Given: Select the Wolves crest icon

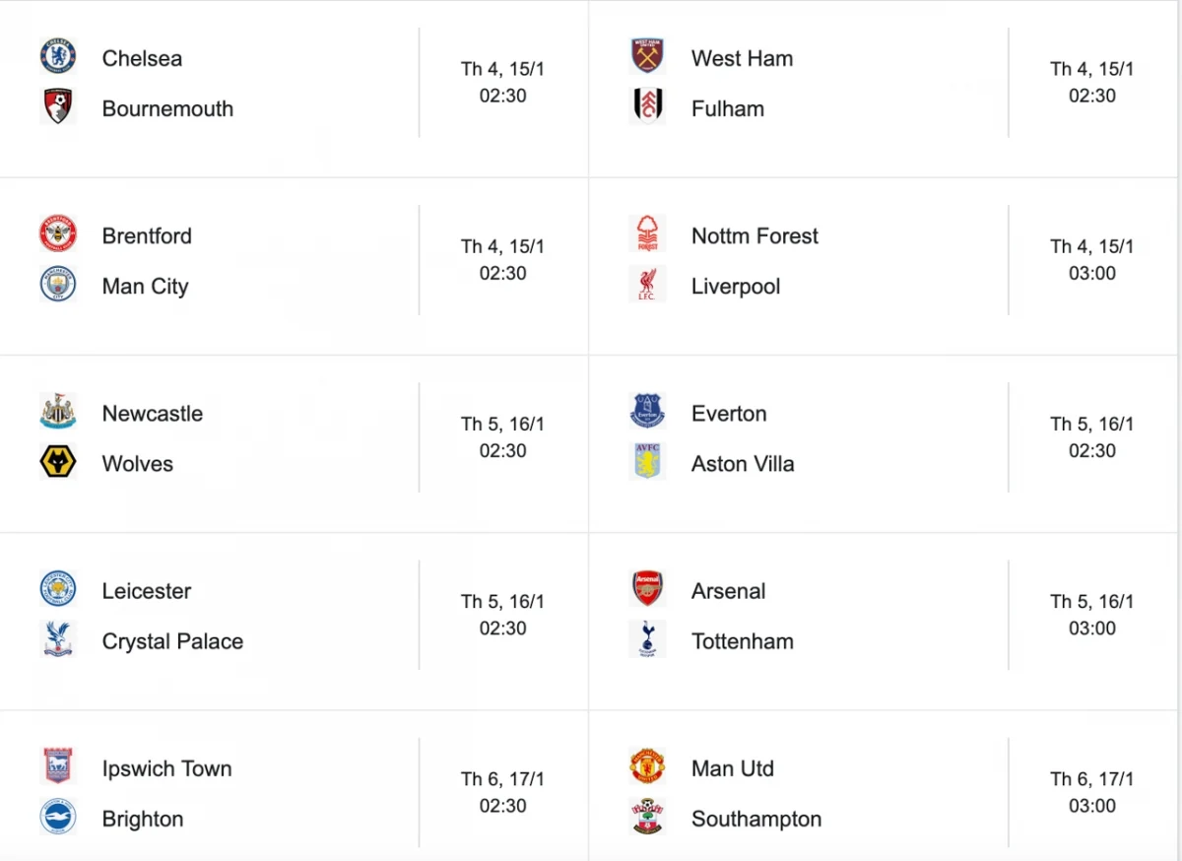Looking at the screenshot, I should point(58,461).
